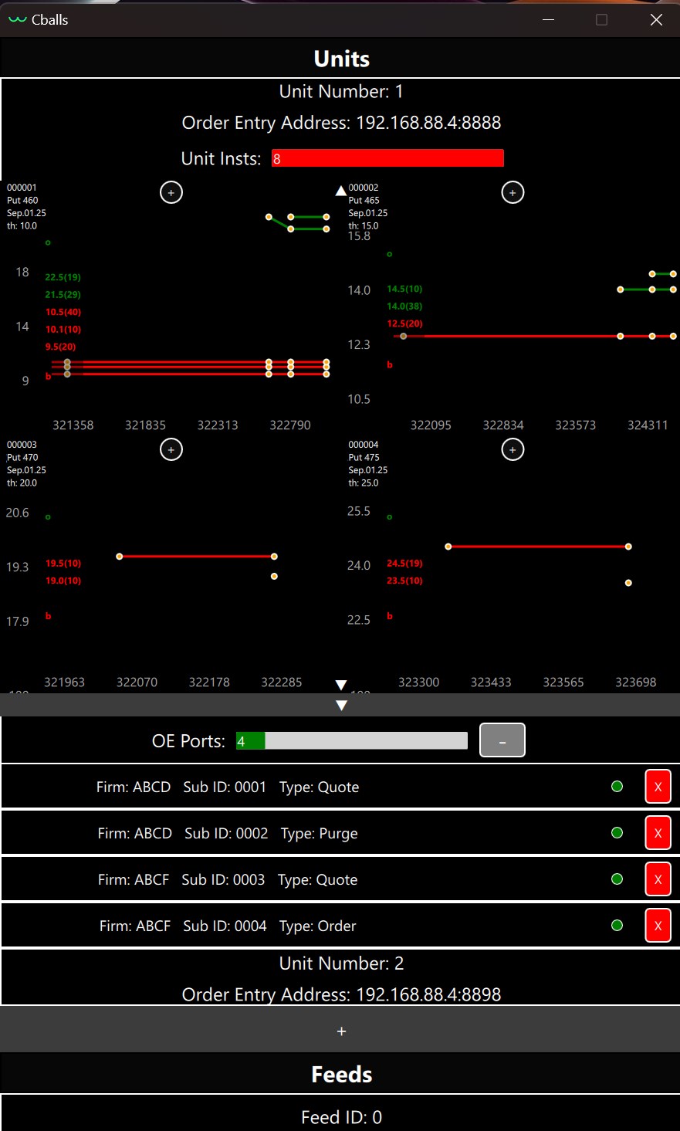680x1131 pixels.
Task: Select the 19.0(10) red price level
Action: tap(63, 581)
